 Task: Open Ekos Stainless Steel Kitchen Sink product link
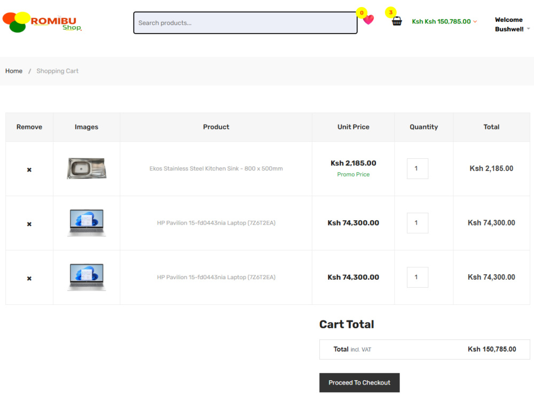coord(216,168)
